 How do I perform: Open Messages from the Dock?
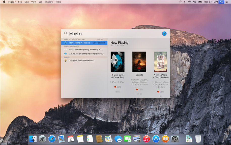point(118,139)
